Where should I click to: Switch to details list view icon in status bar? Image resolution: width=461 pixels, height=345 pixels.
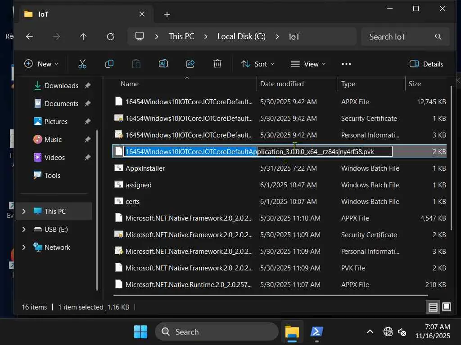point(433,307)
